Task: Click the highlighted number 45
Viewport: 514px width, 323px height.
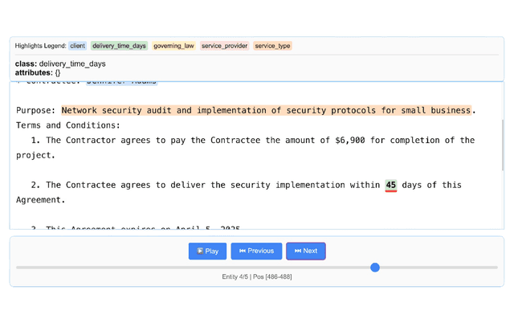Action: (391, 185)
